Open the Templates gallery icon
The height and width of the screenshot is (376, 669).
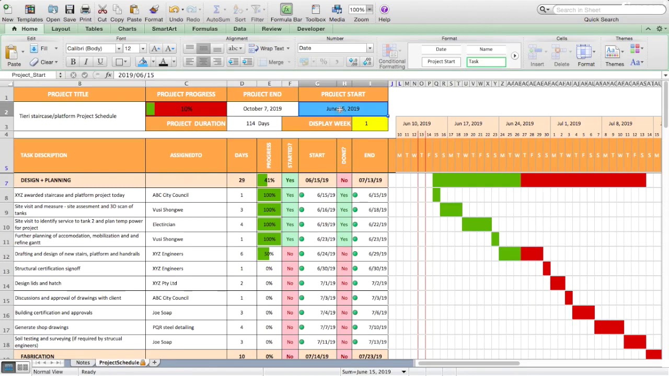pos(30,9)
